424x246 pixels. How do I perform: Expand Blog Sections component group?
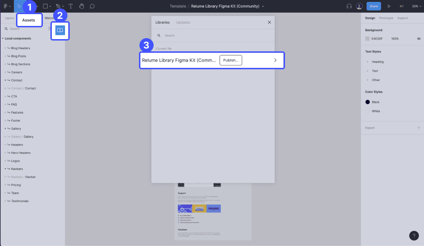pyautogui.click(x=5, y=65)
